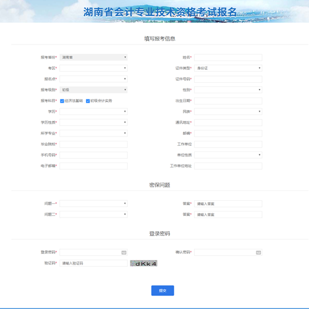Open the 考区 dropdown
The image size is (309, 309).
93,68
